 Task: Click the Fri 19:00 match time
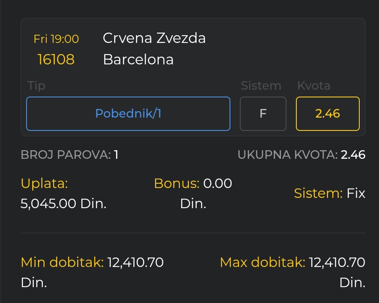coord(56,39)
